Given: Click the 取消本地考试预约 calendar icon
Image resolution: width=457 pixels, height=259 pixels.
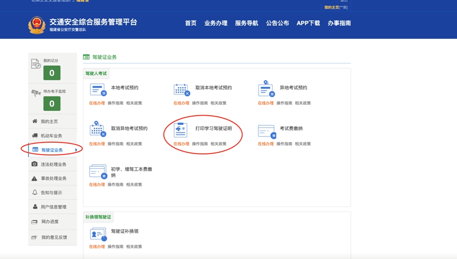Looking at the screenshot, I should pos(181,90).
